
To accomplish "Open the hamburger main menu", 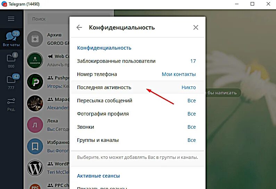I will [11, 19].
